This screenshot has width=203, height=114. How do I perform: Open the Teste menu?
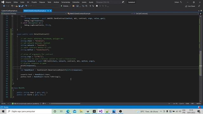click(x=49, y=2)
